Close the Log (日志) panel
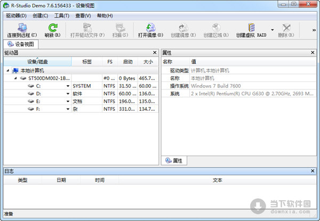 coord(313,171)
